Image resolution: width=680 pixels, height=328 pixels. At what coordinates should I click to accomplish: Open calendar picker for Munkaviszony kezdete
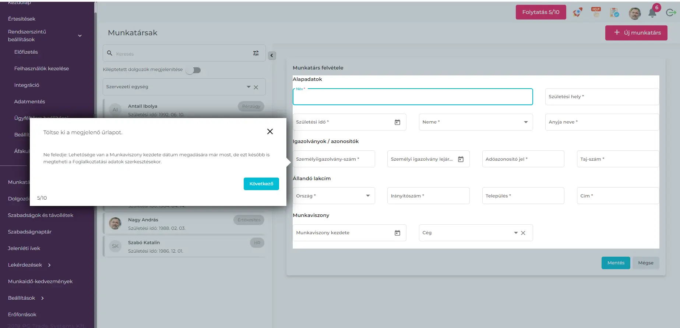[x=397, y=233]
